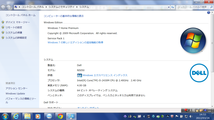Open McAfee shield tray icon
214x120 pixels.
[172, 117]
